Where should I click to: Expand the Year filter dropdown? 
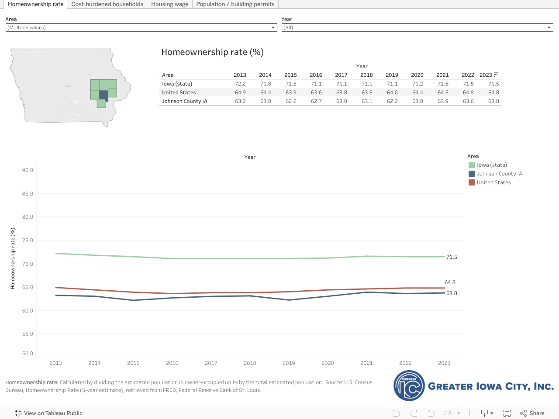pyautogui.click(x=417, y=27)
